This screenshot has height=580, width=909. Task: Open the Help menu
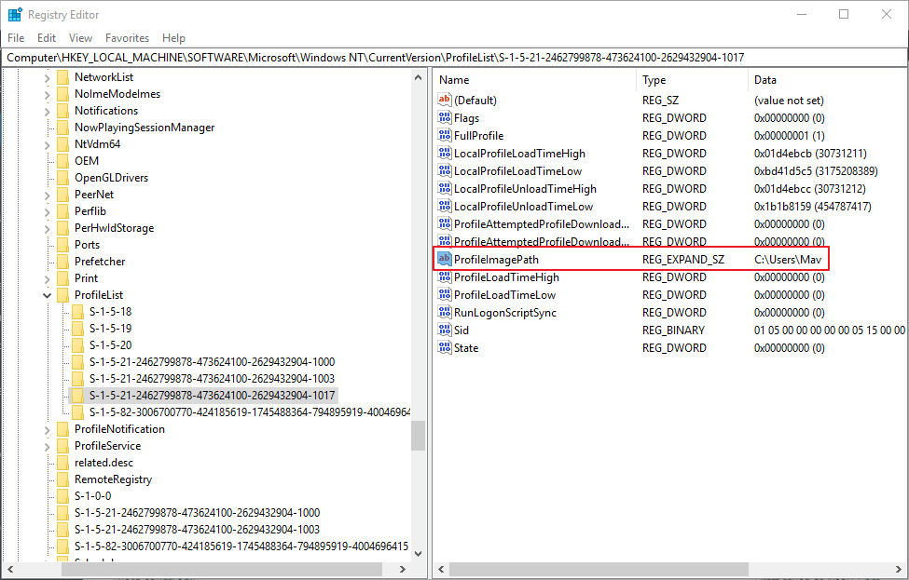[x=173, y=37]
